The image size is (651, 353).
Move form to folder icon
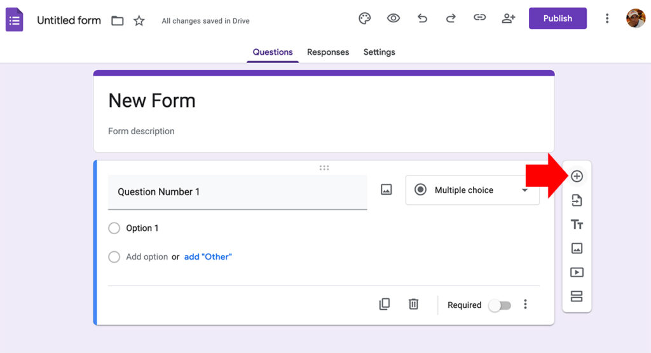pos(118,20)
